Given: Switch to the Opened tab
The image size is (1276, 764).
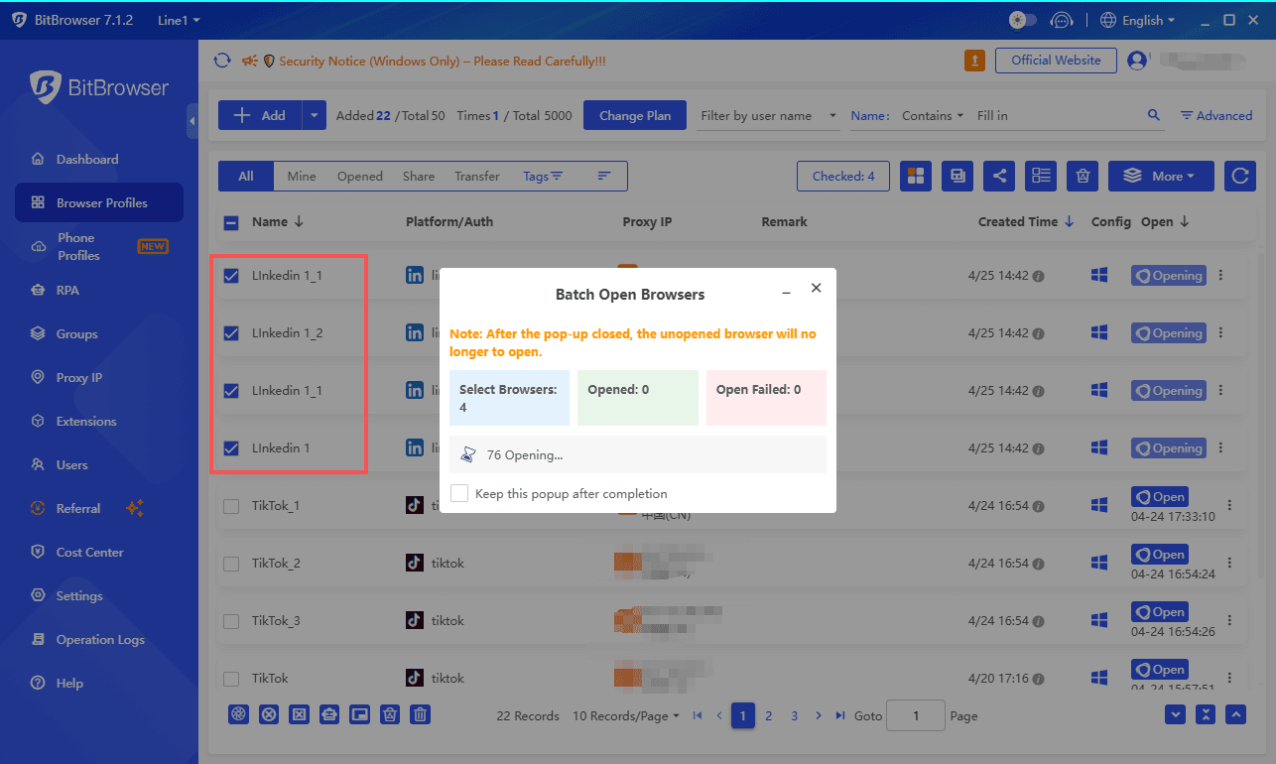Looking at the screenshot, I should (359, 176).
